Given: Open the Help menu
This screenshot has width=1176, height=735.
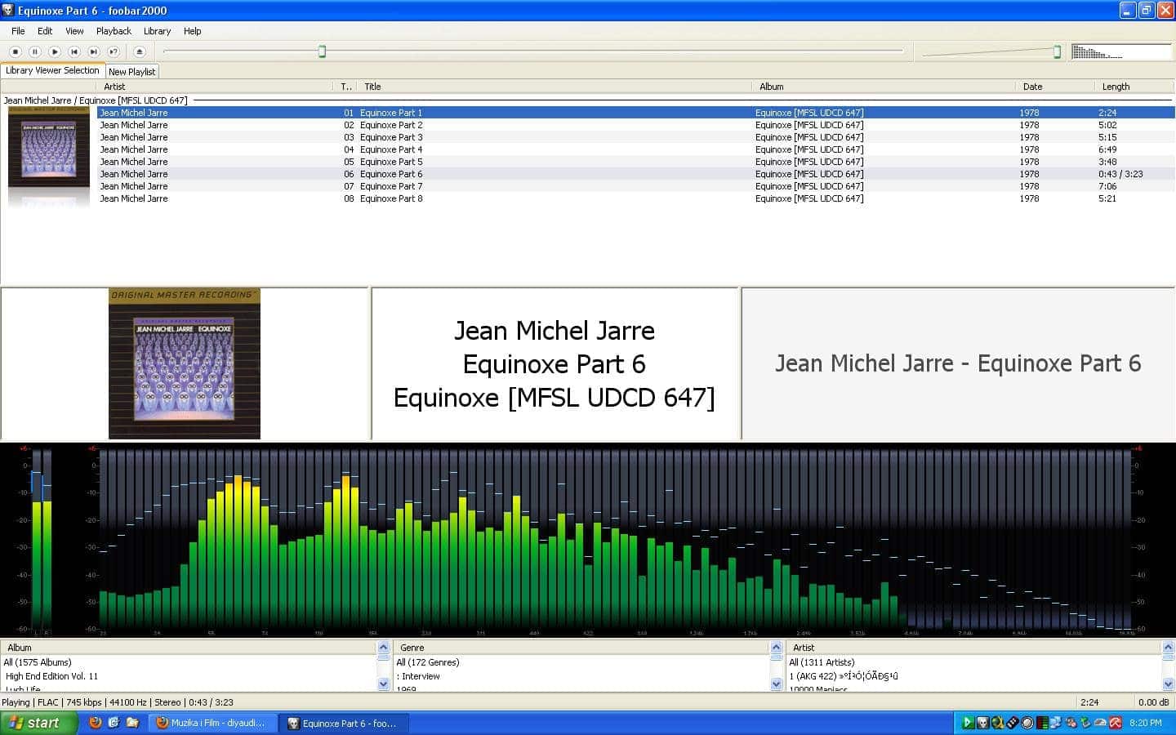Looking at the screenshot, I should click(192, 31).
